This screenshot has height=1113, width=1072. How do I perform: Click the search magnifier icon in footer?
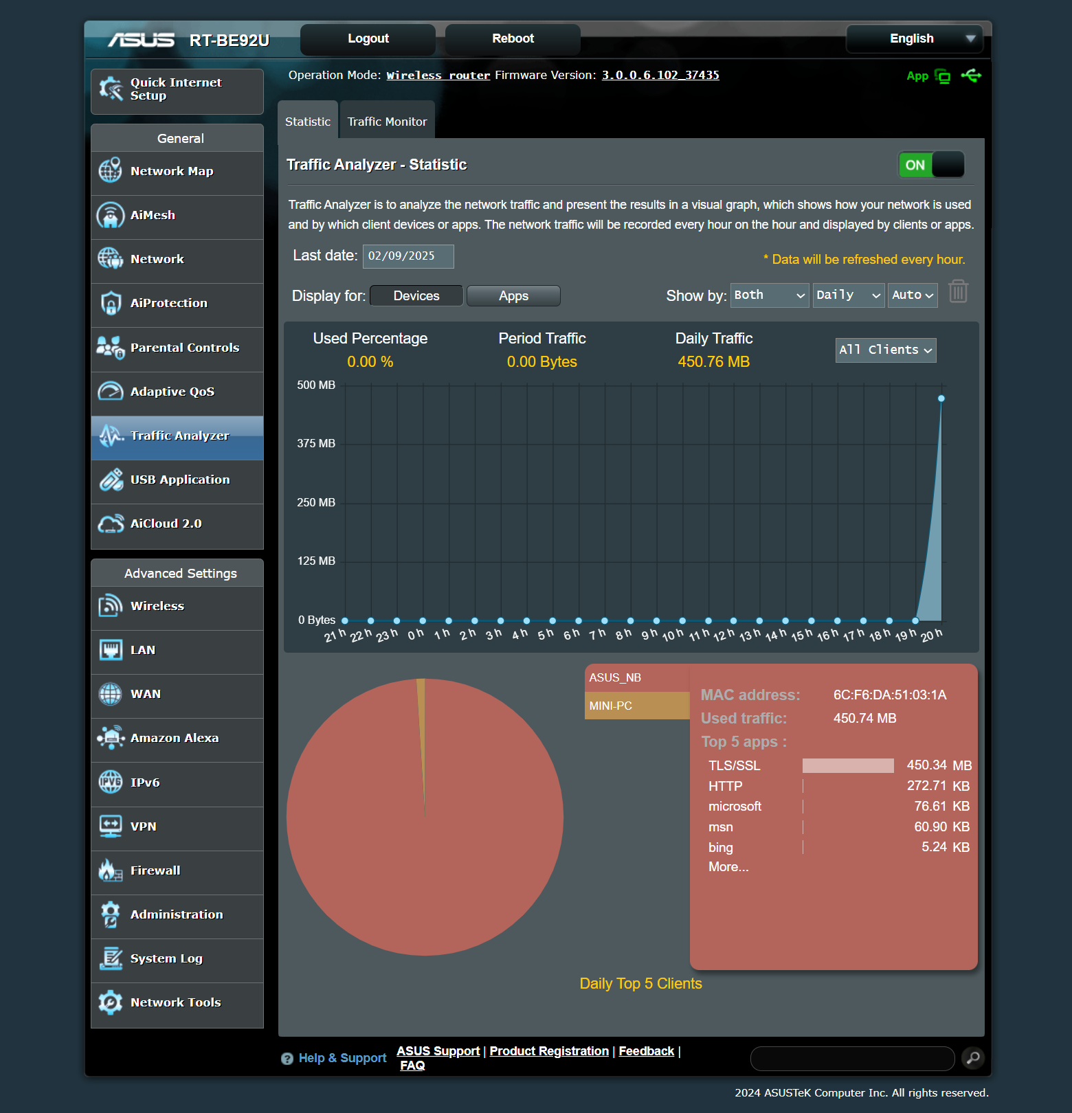point(972,1058)
